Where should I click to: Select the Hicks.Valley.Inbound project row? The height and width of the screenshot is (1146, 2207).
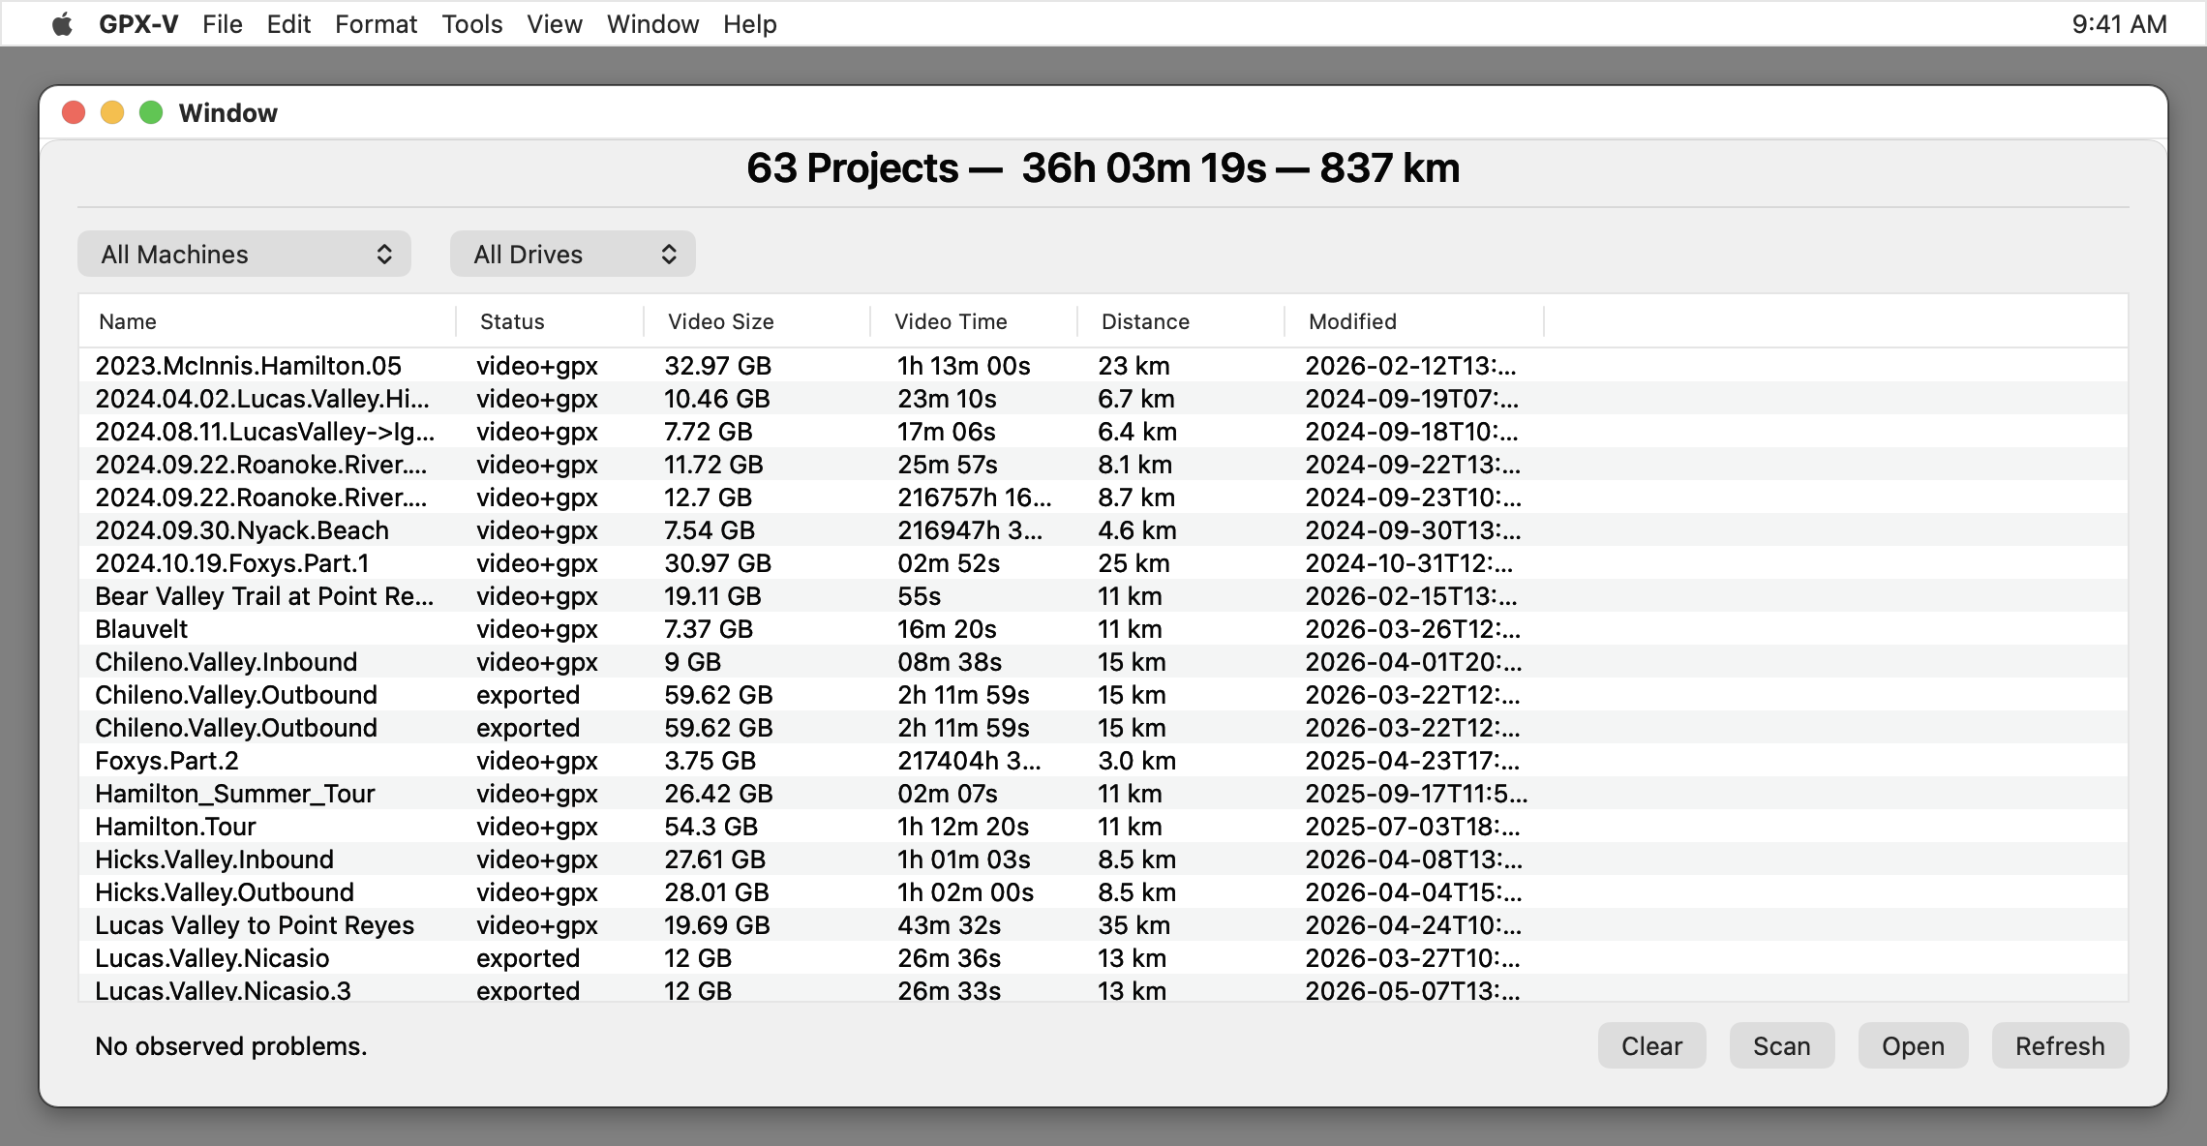1103,859
